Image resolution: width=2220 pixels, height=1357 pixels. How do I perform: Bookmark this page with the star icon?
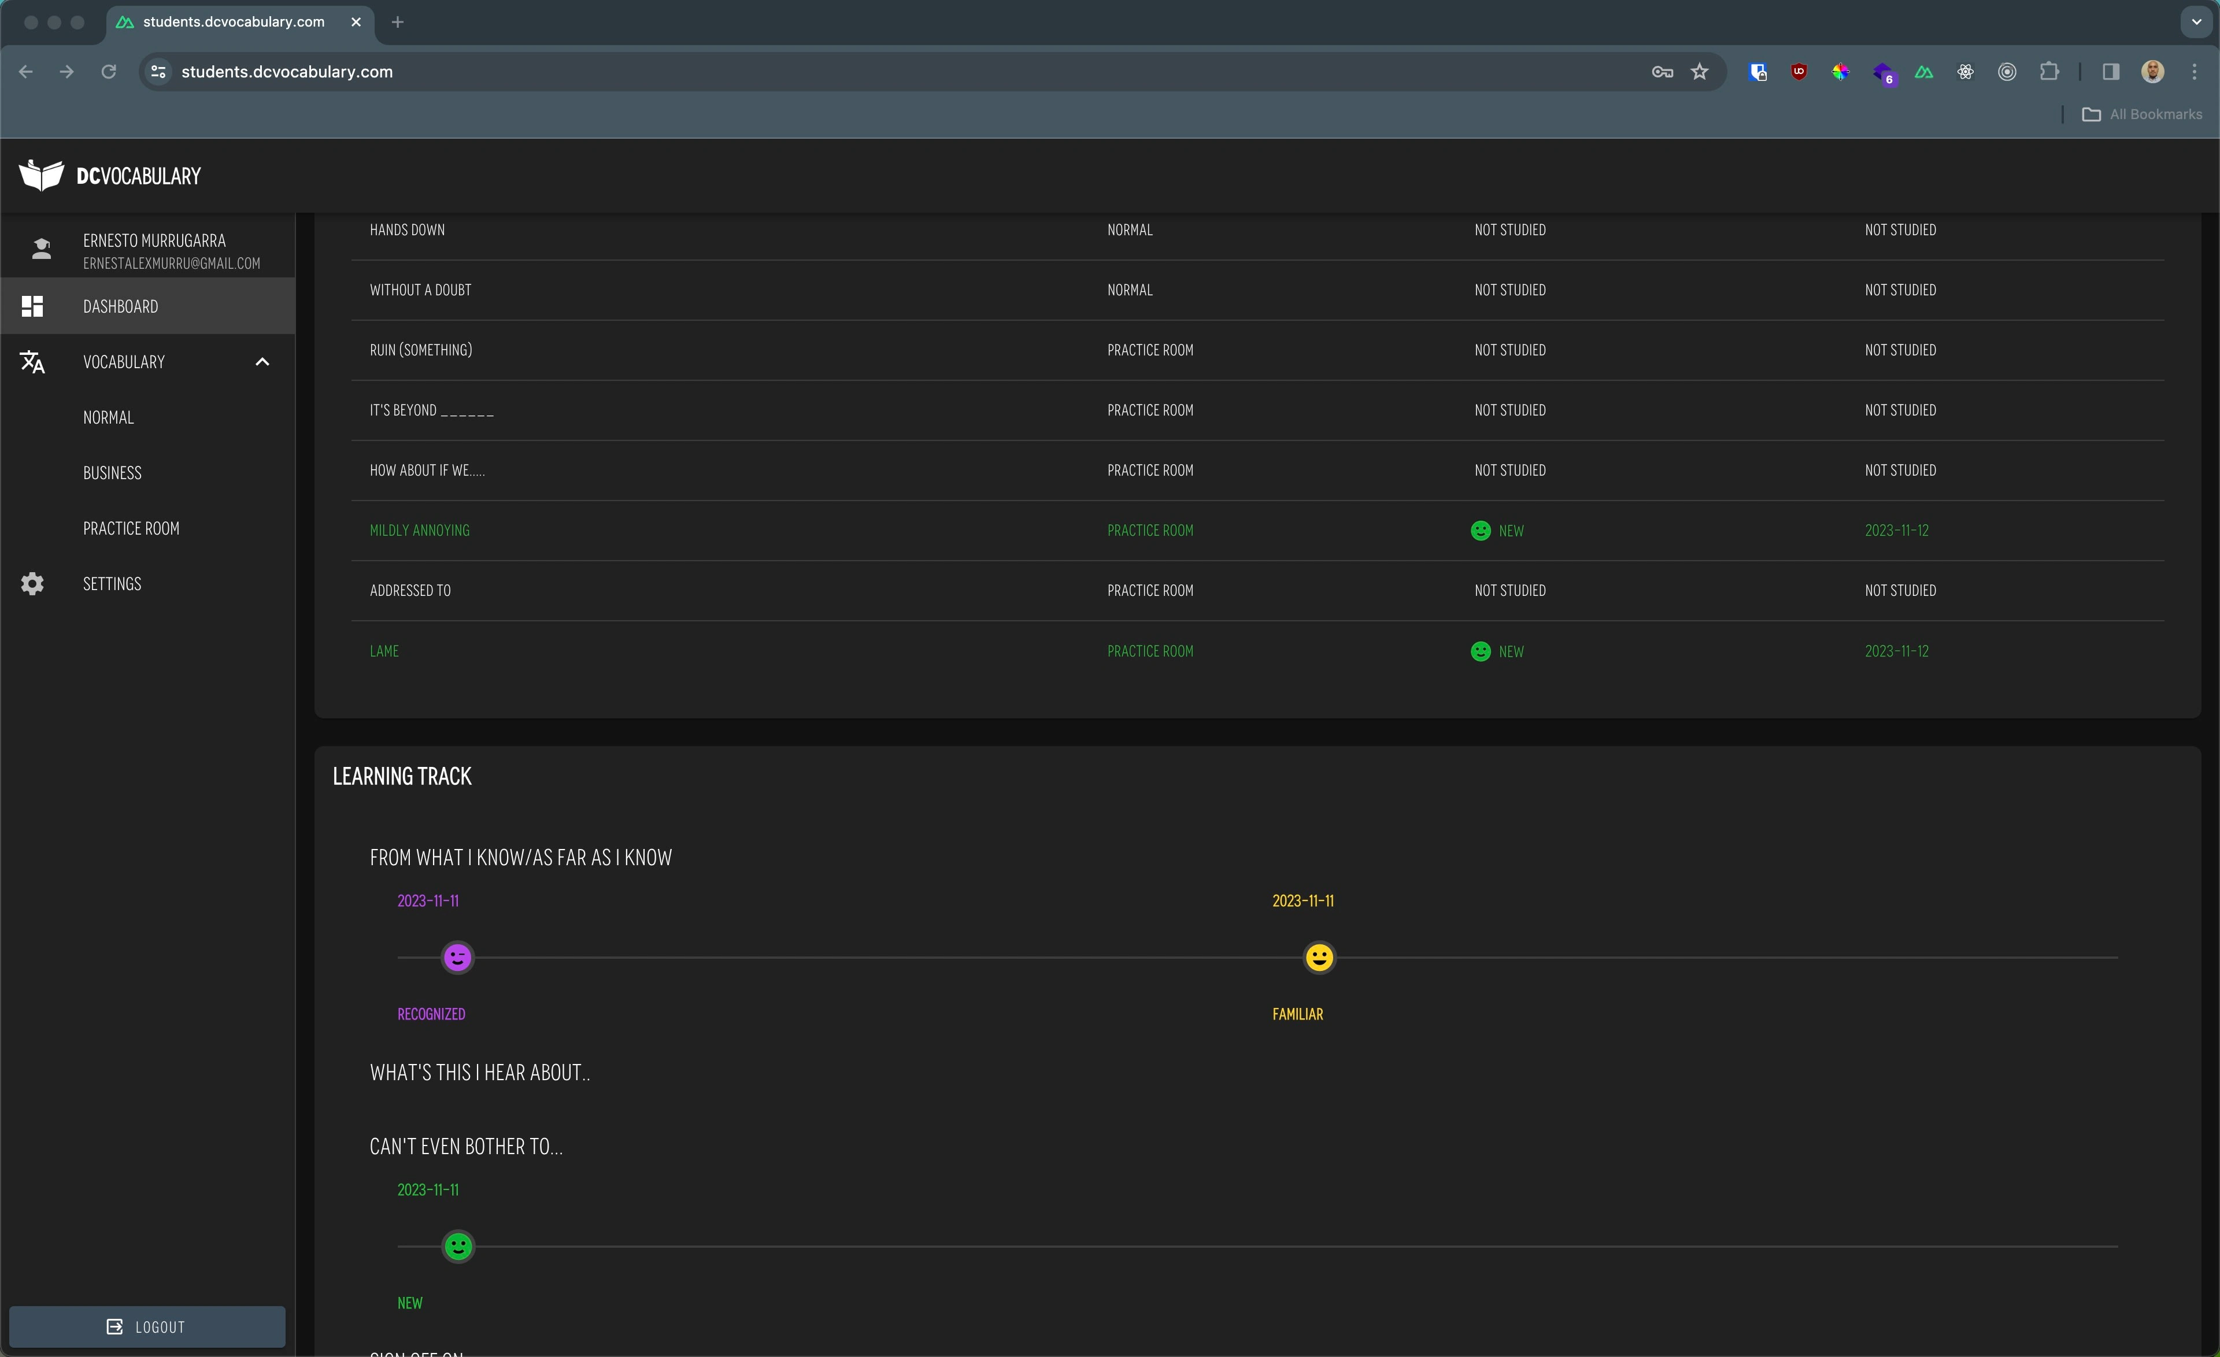pyautogui.click(x=1699, y=72)
